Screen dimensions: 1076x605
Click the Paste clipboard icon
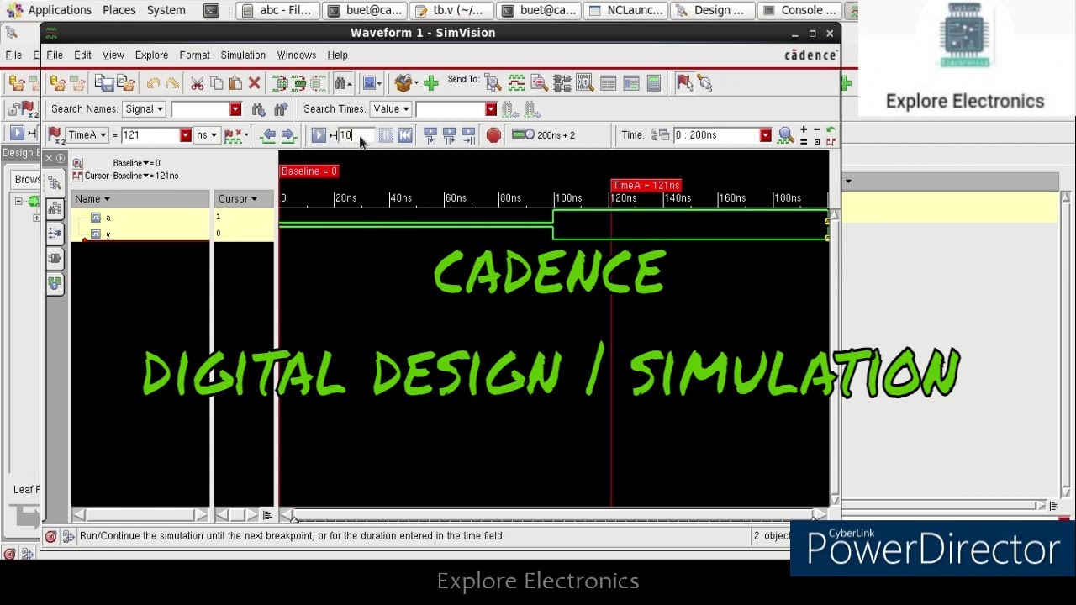235,83
